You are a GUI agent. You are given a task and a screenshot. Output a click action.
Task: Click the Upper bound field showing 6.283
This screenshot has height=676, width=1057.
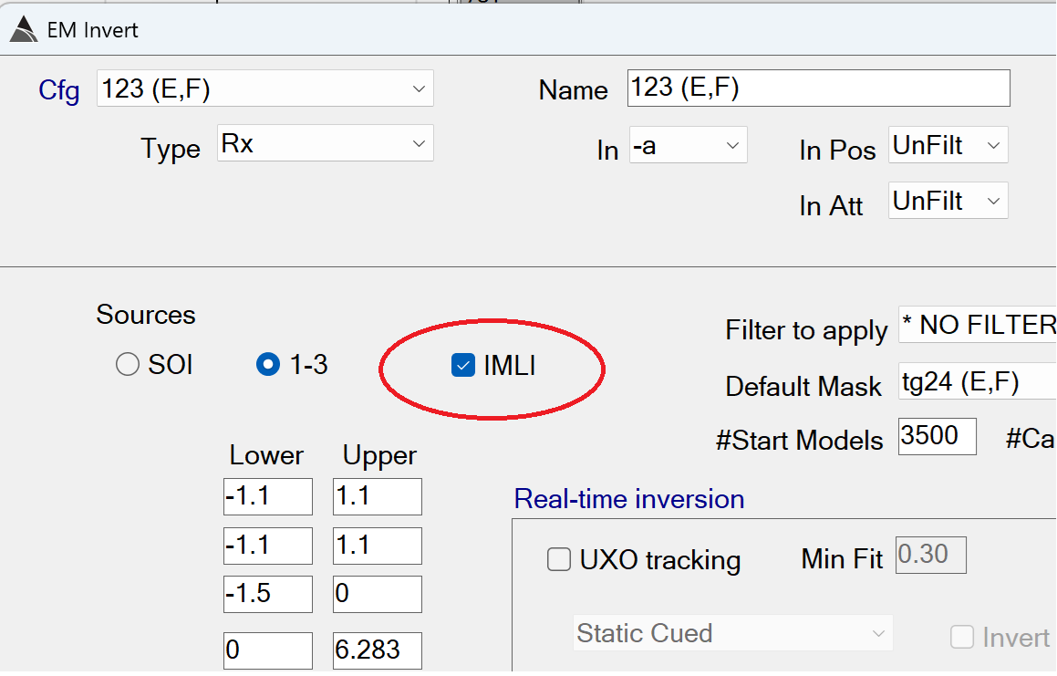pos(377,650)
